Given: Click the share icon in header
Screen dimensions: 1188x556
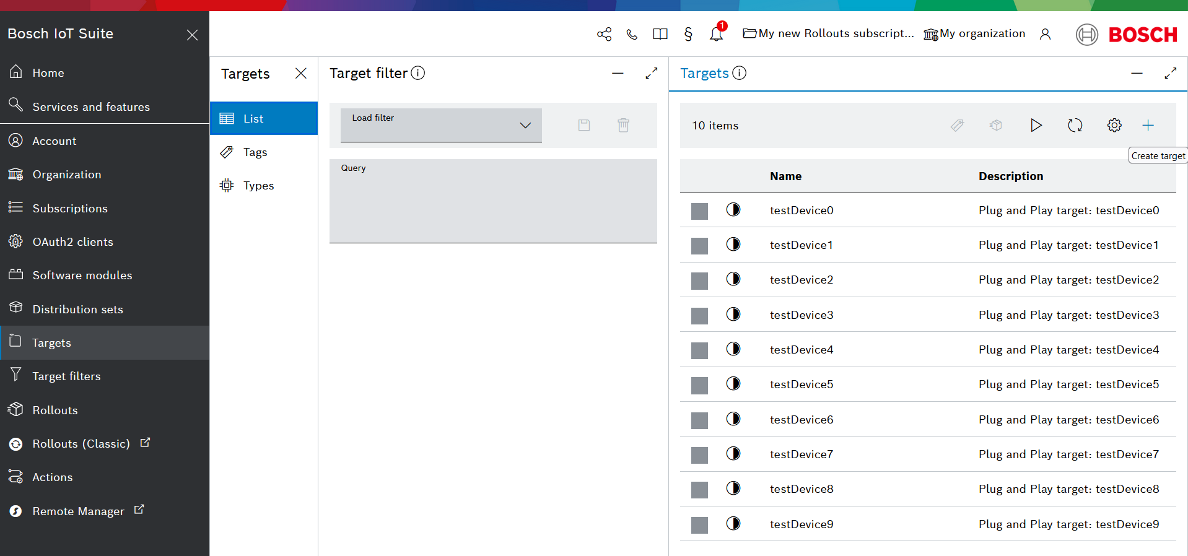Looking at the screenshot, I should pyautogui.click(x=604, y=34).
